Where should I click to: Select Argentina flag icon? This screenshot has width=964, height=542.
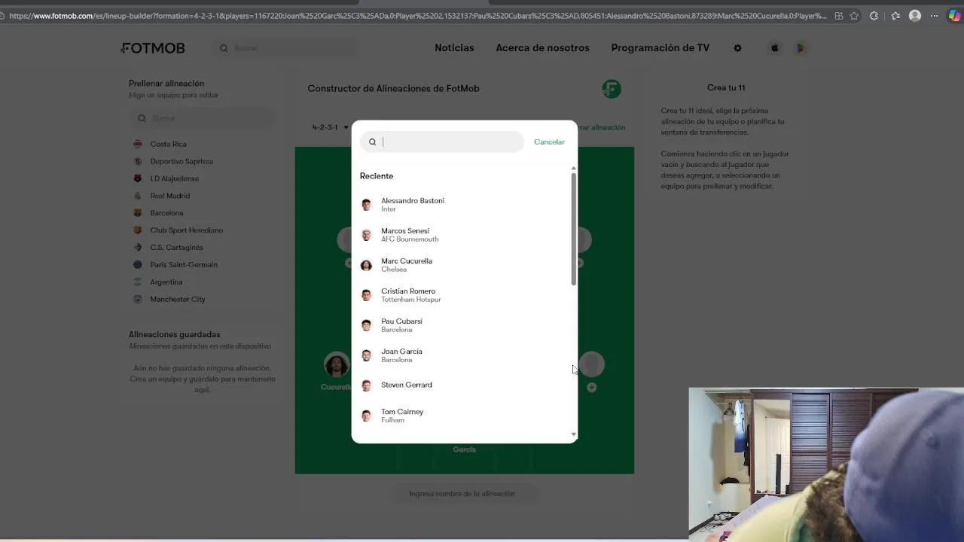tap(138, 282)
